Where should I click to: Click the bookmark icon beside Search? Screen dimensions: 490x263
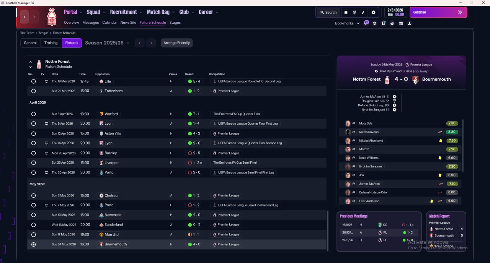click(x=346, y=12)
